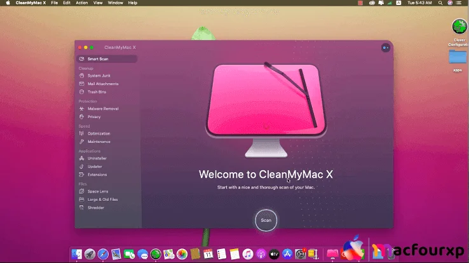Open the Space Lens label
The image size is (469, 263).
98,191
